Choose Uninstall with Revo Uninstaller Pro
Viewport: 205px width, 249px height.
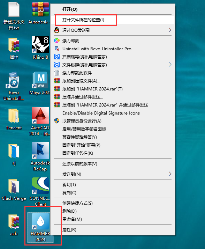pos(113,49)
